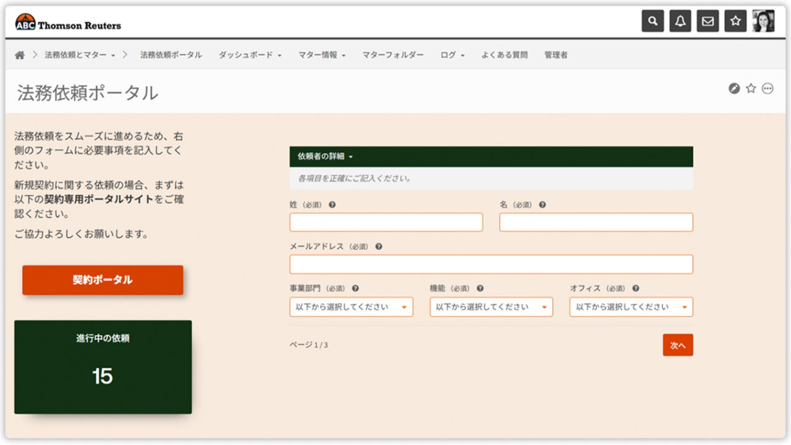Open messages with the envelope icon
The image size is (791, 445).
pyautogui.click(x=708, y=20)
